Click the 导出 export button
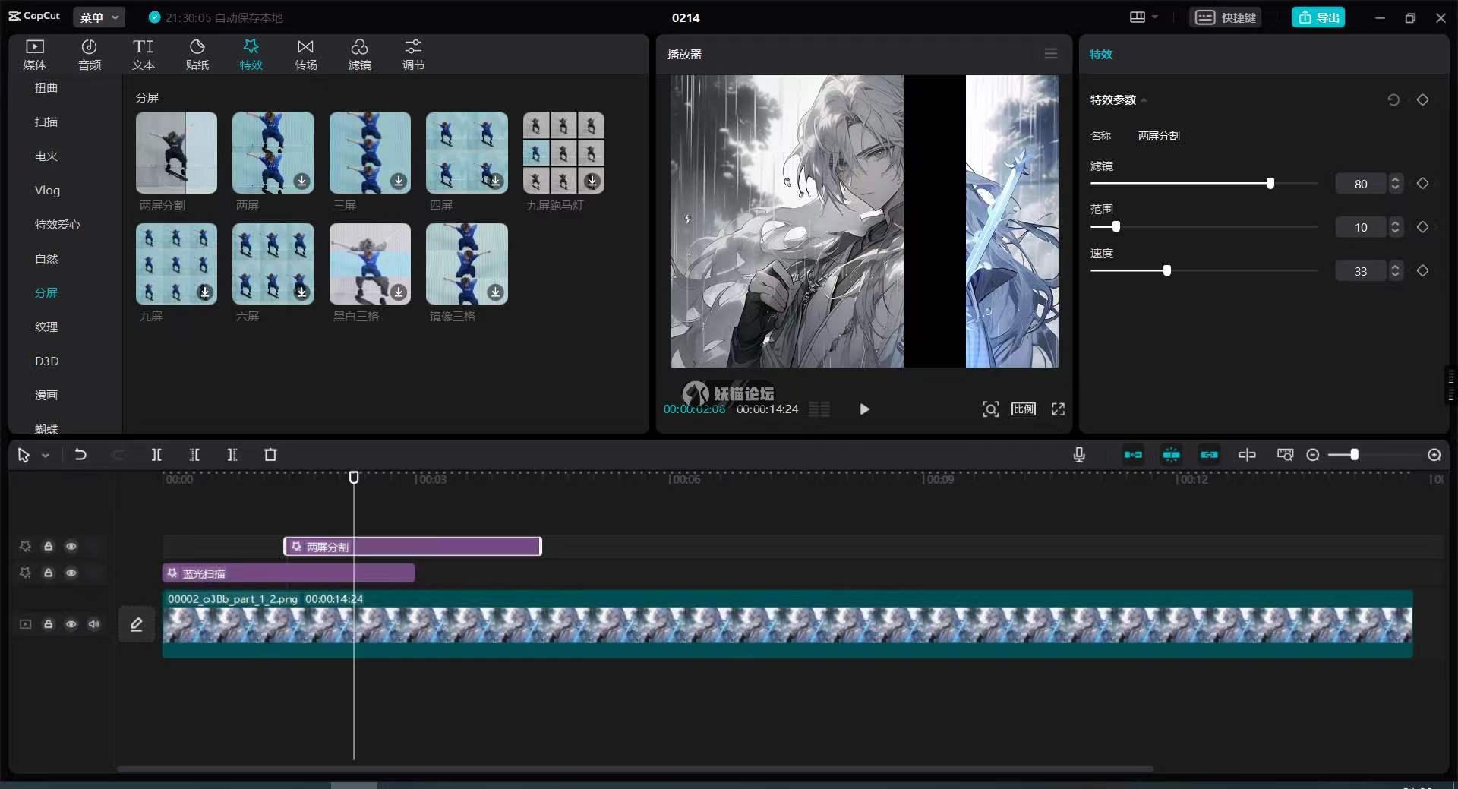This screenshot has height=789, width=1458. (1318, 17)
